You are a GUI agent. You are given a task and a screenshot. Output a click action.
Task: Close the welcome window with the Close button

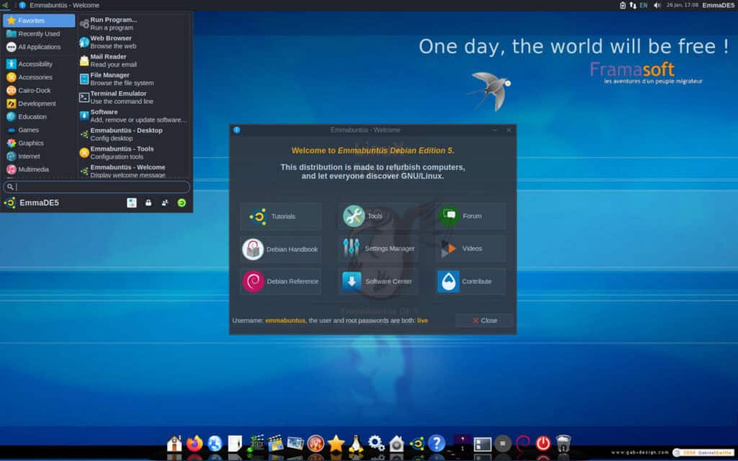pyautogui.click(x=483, y=321)
